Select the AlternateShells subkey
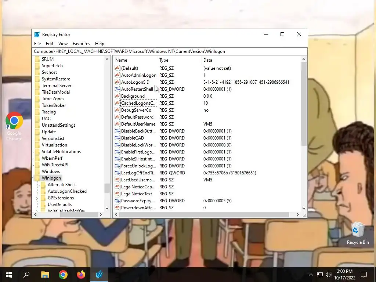Image resolution: width=376 pixels, height=282 pixels. click(x=62, y=185)
